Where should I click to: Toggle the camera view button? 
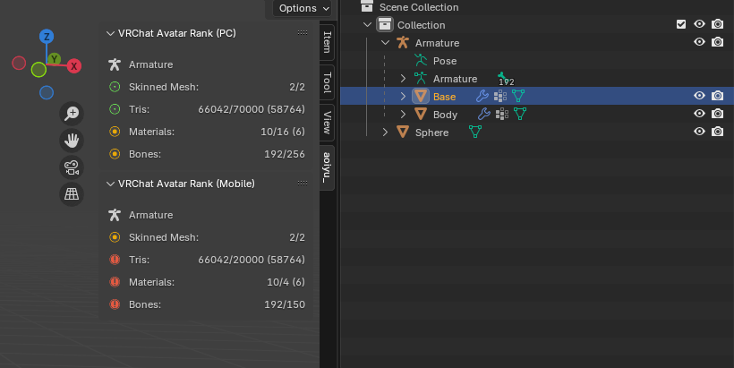[x=72, y=167]
